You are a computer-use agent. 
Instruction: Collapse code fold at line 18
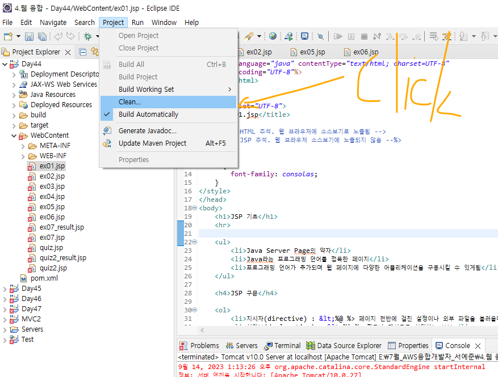coord(194,208)
